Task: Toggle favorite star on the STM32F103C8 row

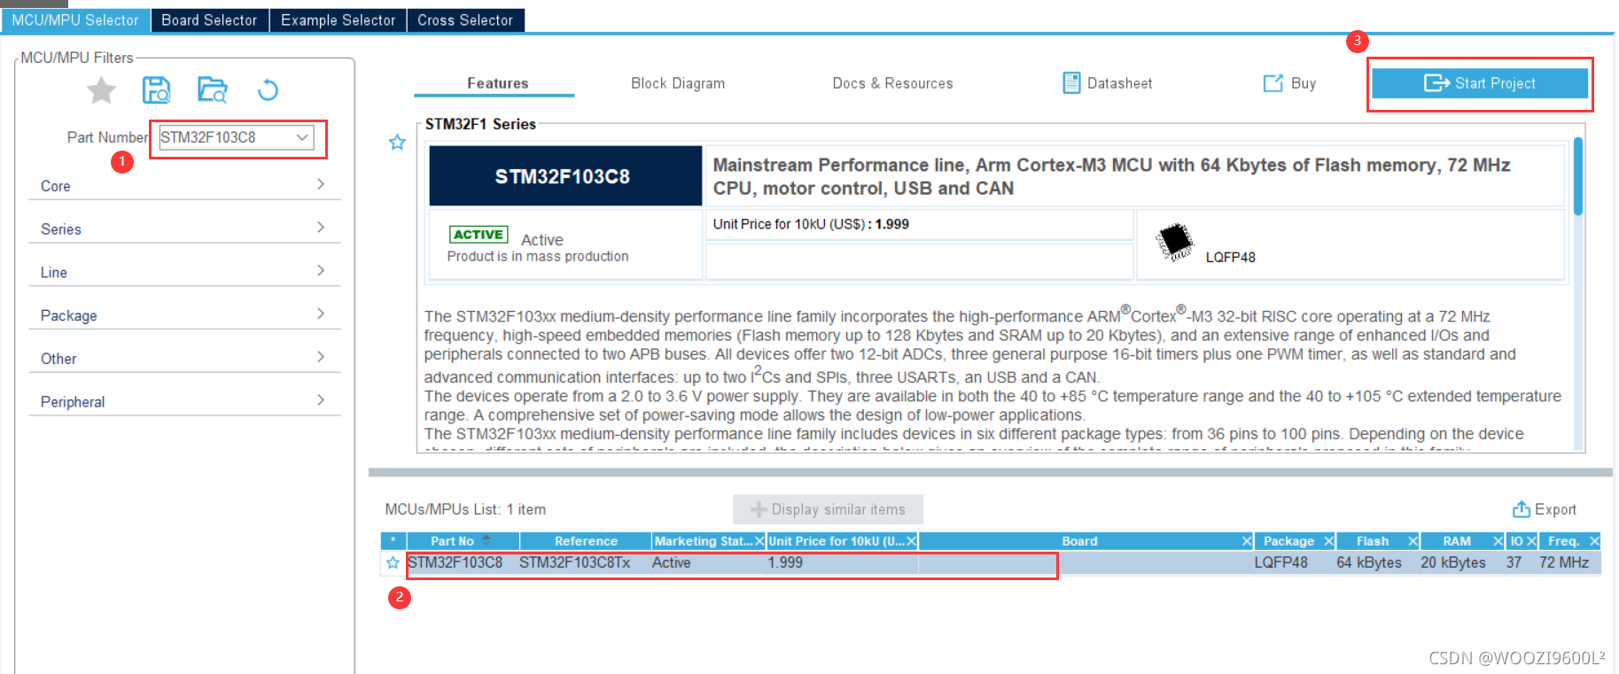Action: (x=393, y=562)
